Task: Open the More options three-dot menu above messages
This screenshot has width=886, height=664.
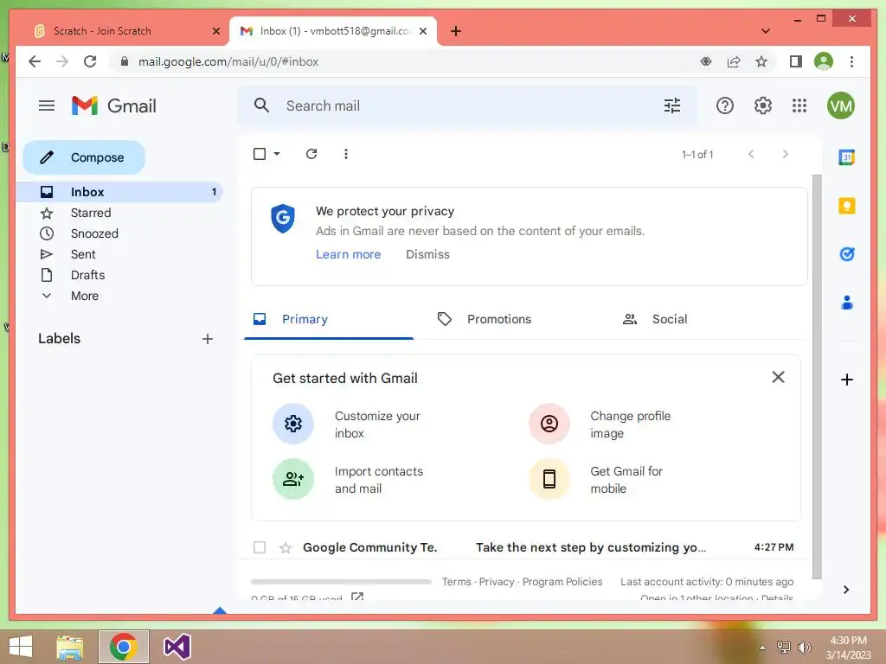Action: 346,154
